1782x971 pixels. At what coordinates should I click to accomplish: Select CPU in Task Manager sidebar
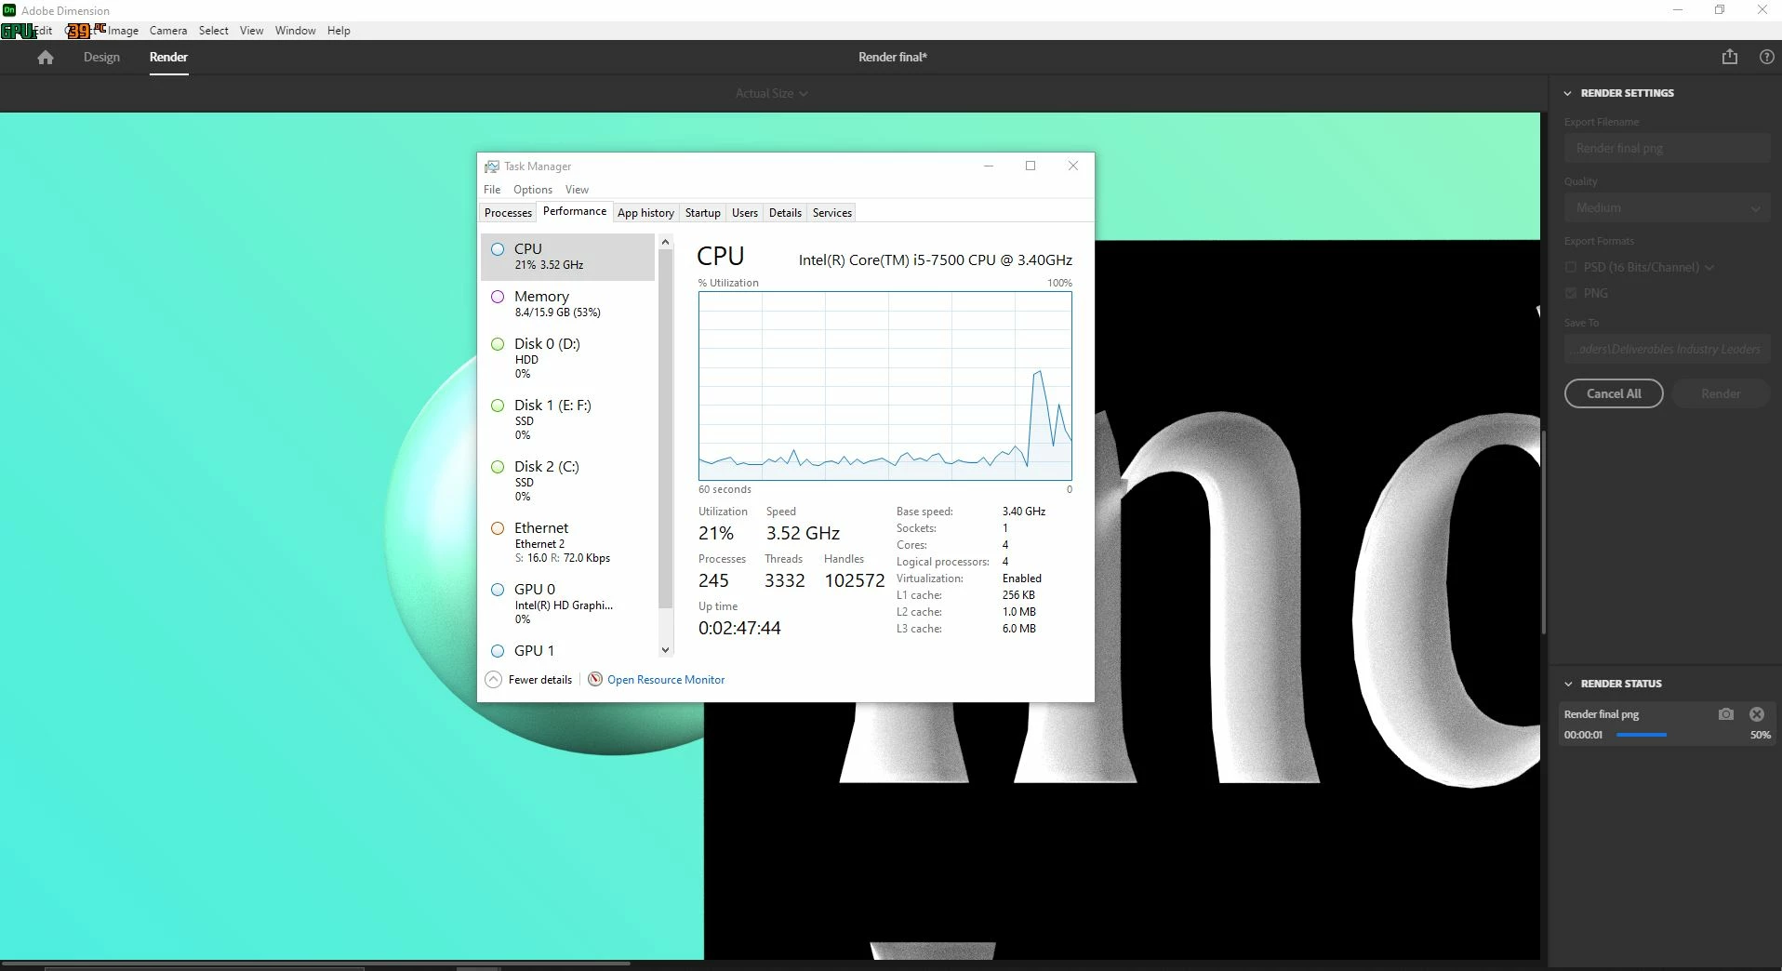coord(567,256)
